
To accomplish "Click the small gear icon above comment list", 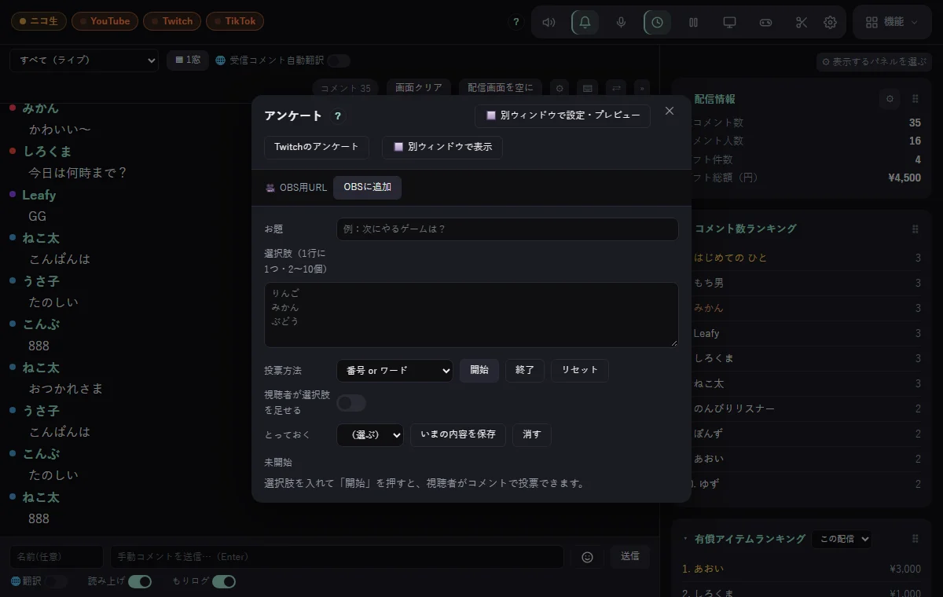I will 559,88.
